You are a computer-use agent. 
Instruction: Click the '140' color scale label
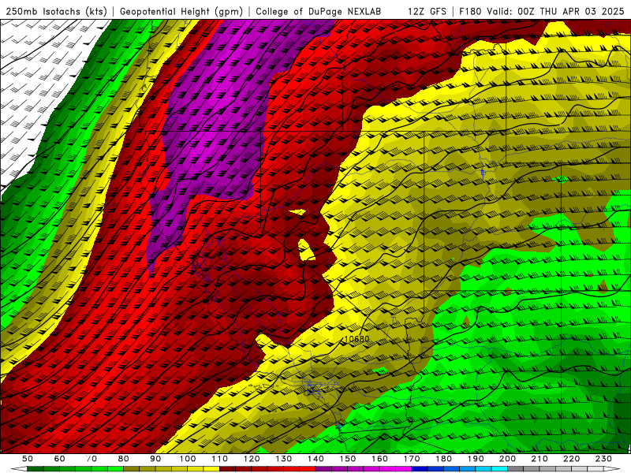315,459
